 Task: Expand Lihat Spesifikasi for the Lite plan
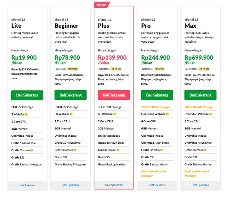[x=27, y=185]
